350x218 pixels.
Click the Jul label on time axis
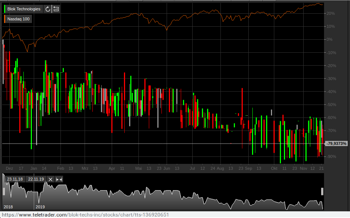tap(192, 168)
